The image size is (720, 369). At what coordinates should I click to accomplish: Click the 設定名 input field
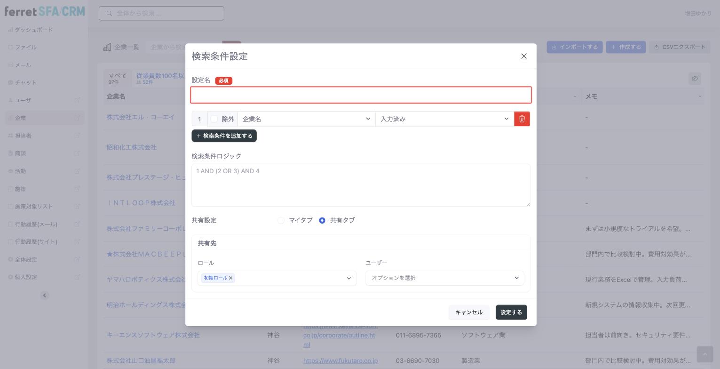click(x=361, y=95)
